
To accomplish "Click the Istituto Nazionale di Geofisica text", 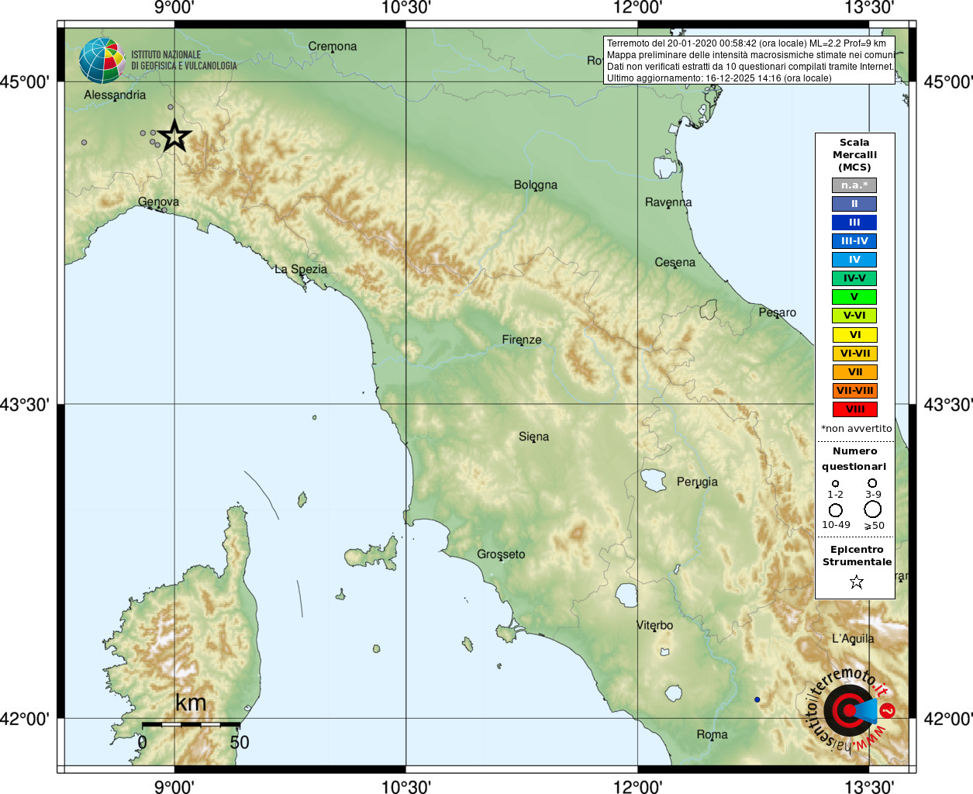I will (184, 60).
